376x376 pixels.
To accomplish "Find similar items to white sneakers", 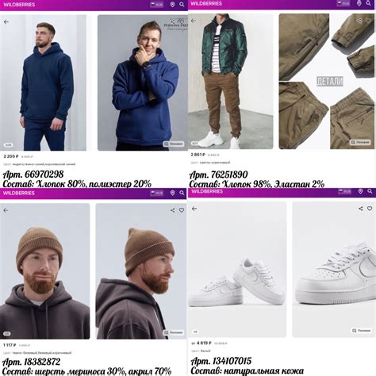I will [361, 331].
